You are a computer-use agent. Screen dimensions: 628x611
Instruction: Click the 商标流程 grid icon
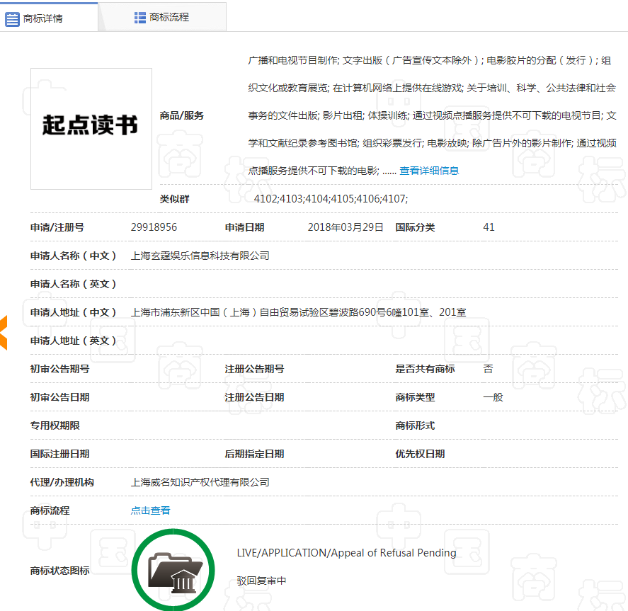pos(139,18)
